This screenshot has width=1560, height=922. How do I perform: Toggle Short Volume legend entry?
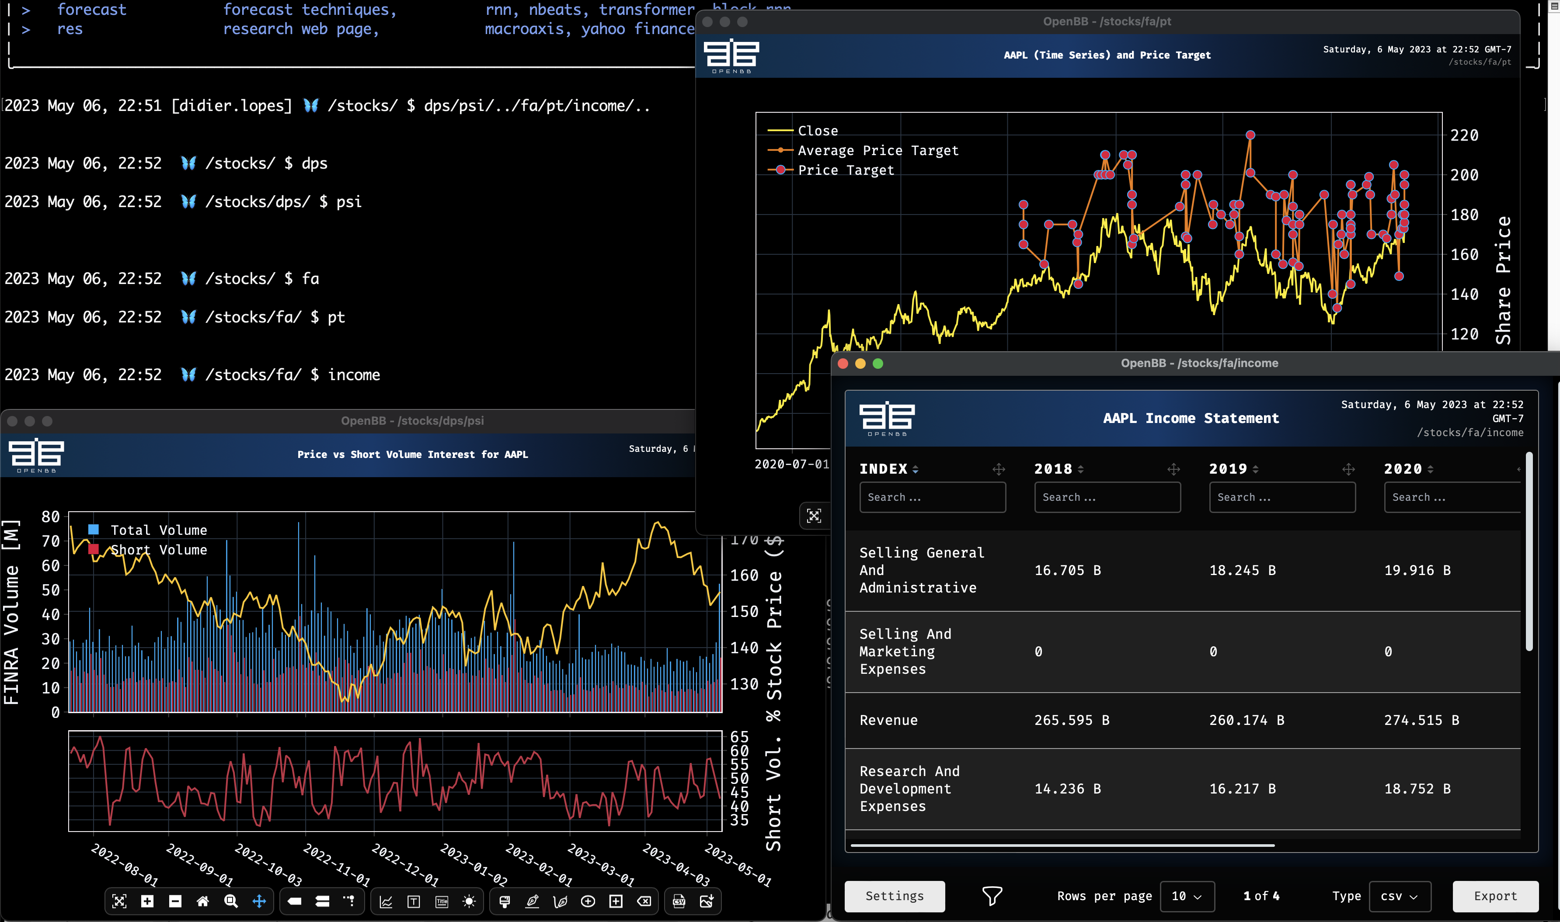(x=148, y=550)
